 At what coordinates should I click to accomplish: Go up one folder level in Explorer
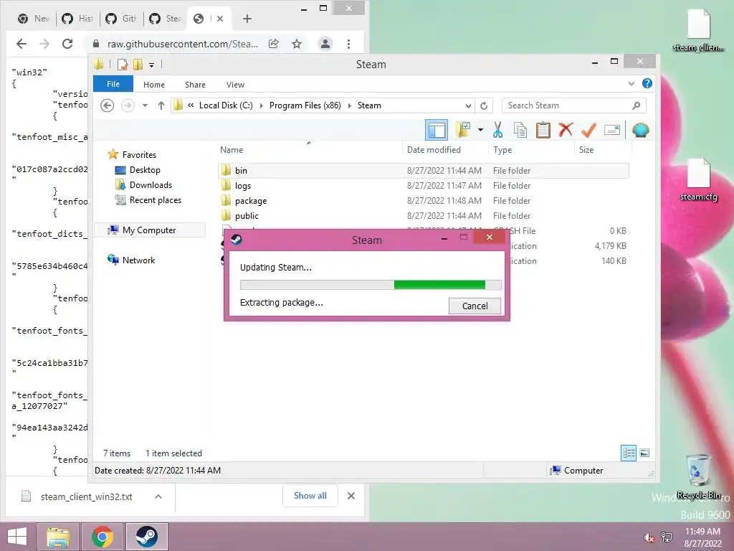click(161, 105)
